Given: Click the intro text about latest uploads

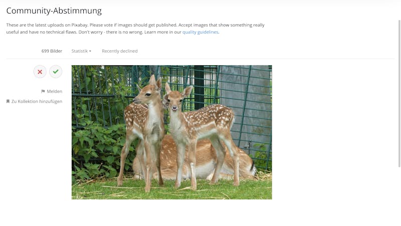Looking at the screenshot, I should point(135,29).
